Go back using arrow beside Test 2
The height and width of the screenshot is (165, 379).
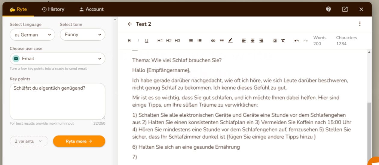point(130,24)
